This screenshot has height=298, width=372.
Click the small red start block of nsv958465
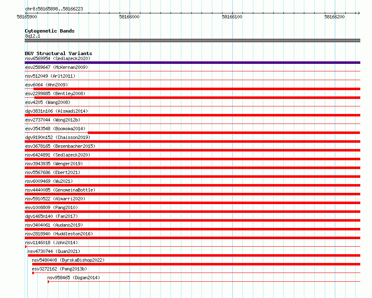pyautogui.click(x=48, y=282)
